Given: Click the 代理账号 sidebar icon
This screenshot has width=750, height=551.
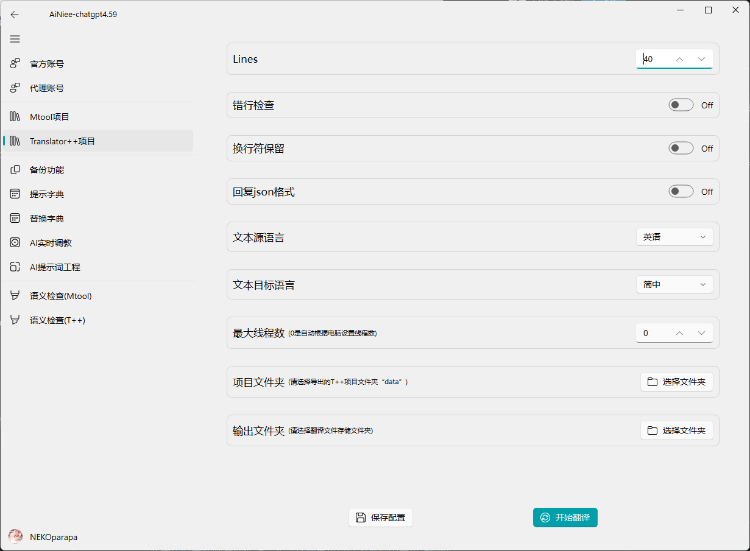Looking at the screenshot, I should (15, 88).
